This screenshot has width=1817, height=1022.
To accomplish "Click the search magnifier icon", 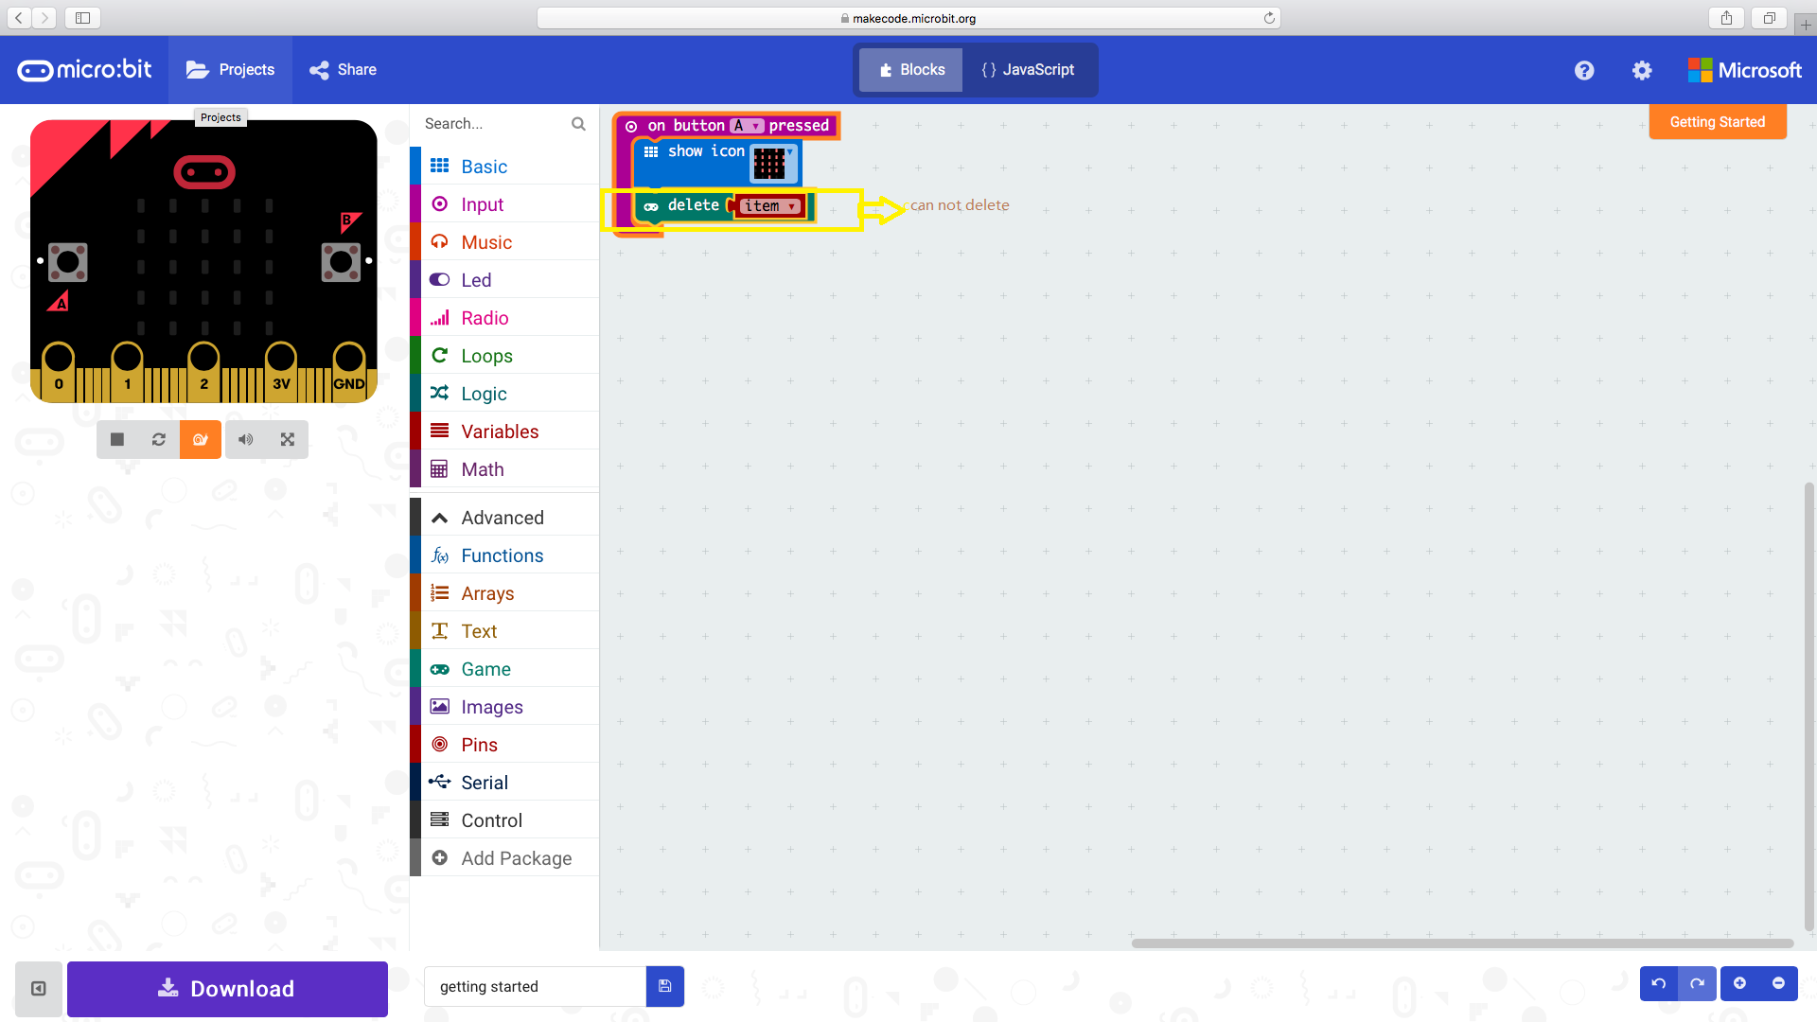I will (578, 124).
